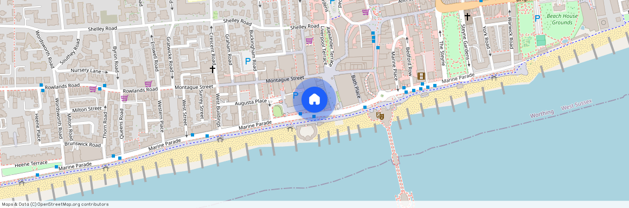The height and width of the screenshot is (208, 629).
Task: Select the Marine Place label
Action: tap(394, 66)
